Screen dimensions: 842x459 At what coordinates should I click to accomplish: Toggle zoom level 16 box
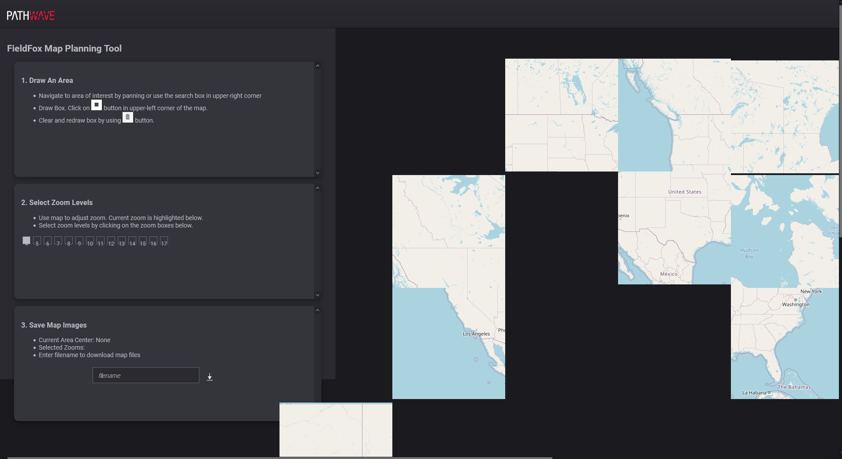coord(153,241)
